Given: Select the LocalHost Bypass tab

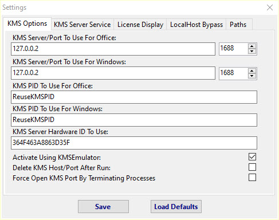Looking at the screenshot, I should point(197,25).
